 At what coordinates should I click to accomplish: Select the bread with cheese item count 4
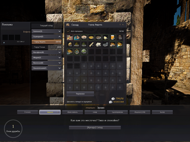click(x=120, y=44)
